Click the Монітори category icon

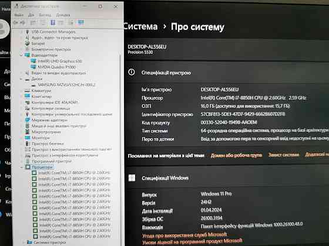(x=27, y=138)
